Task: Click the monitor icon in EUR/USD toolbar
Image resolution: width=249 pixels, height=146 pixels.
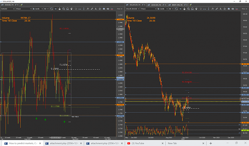Action: click(x=104, y=9)
